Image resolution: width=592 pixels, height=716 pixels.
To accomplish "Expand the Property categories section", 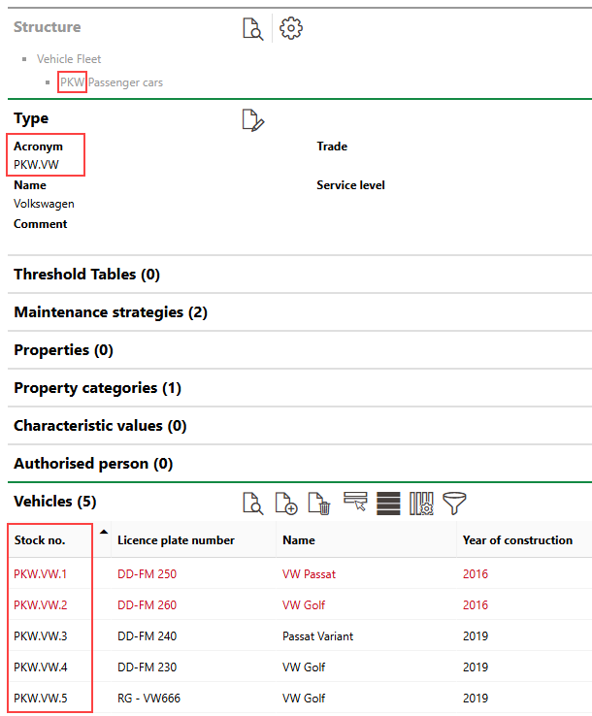I will tap(97, 388).
